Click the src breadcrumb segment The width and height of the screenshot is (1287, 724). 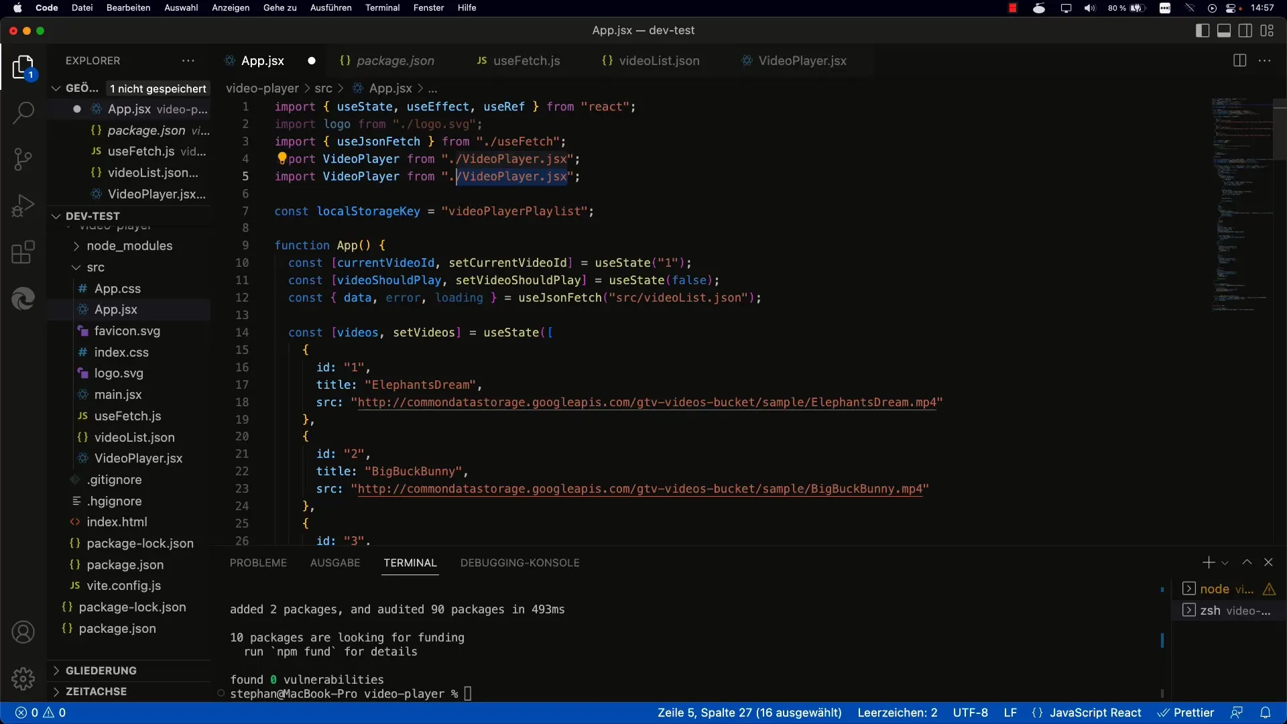pyautogui.click(x=323, y=88)
